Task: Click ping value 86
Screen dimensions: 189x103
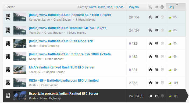Action: click(175, 56)
